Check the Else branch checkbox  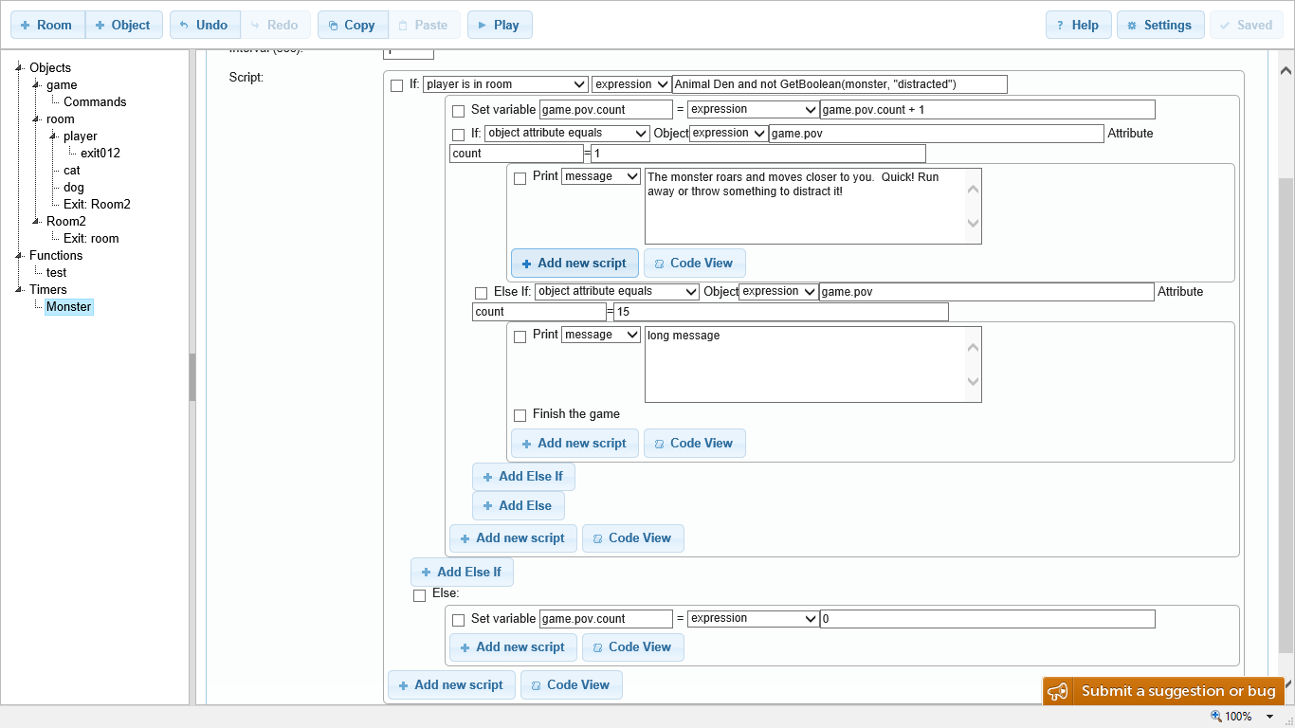click(419, 595)
